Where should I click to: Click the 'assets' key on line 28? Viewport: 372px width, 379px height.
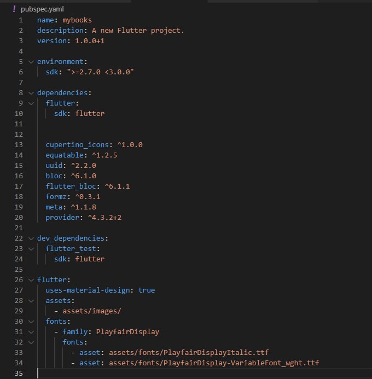(58, 301)
